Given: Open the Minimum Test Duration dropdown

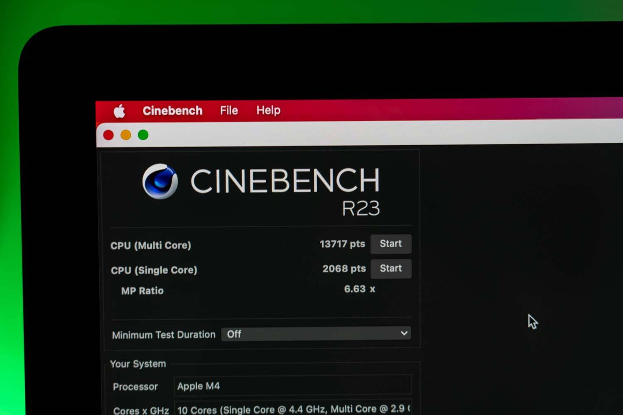Looking at the screenshot, I should [316, 334].
